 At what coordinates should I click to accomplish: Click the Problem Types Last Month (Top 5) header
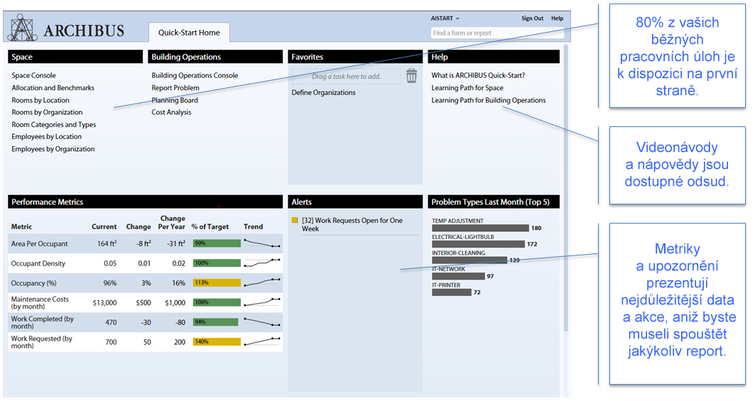(x=494, y=202)
